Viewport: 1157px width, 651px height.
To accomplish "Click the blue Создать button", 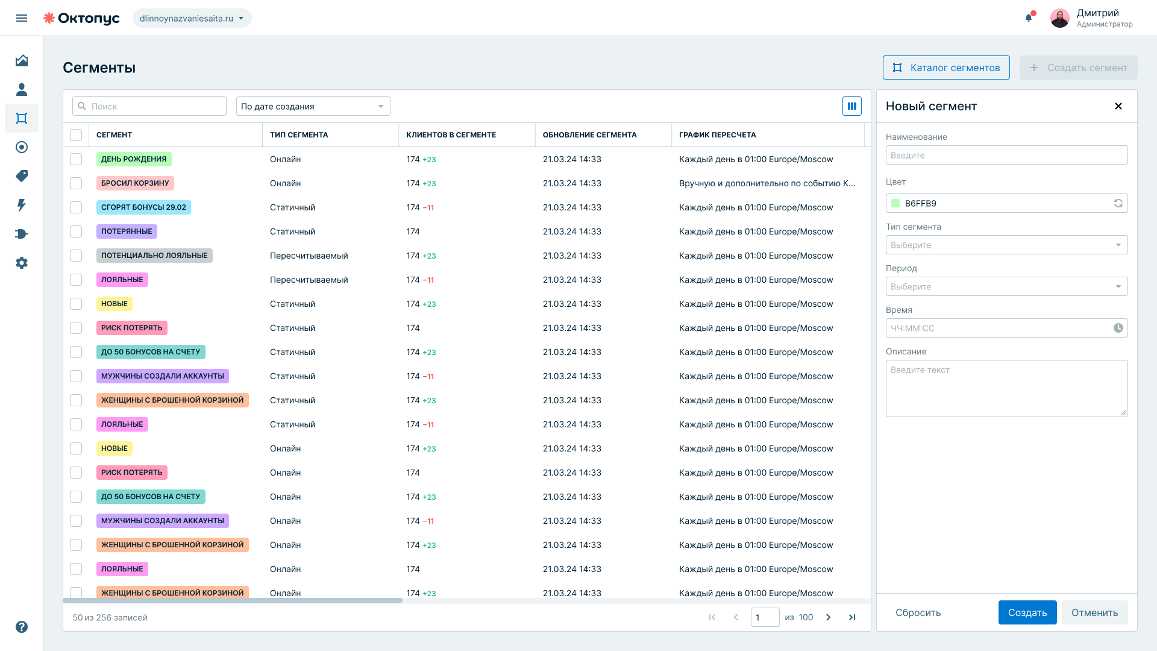I will click(1027, 612).
